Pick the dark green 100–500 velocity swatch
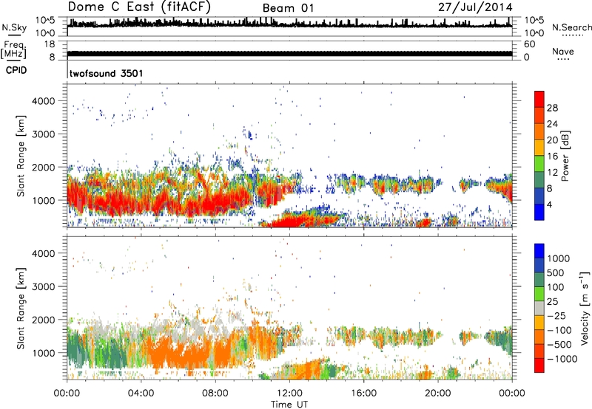The height and width of the screenshot is (409, 592). pos(539,280)
